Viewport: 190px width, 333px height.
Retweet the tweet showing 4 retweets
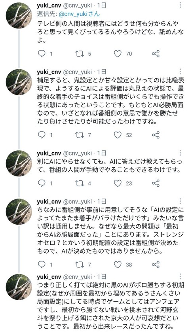click(x=79, y=183)
